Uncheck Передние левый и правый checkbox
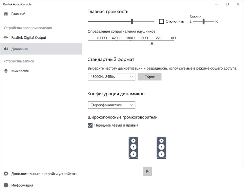Image resolution: width=244 pixels, height=191 pixels. click(90, 125)
